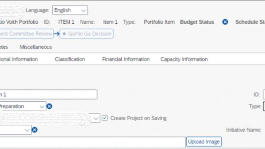265x149 pixels.
Task: Select the Go/No Go Decision phase step
Action: (x=86, y=34)
